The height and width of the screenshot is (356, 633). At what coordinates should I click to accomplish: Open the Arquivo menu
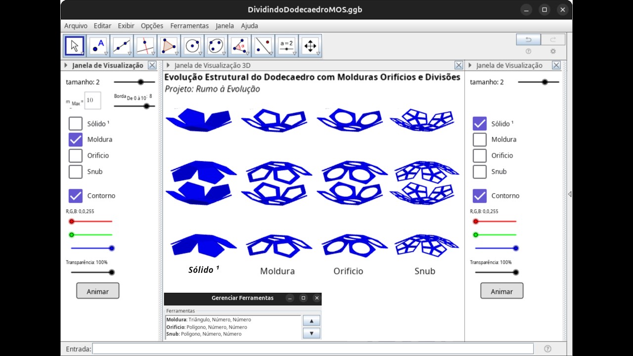click(x=76, y=26)
